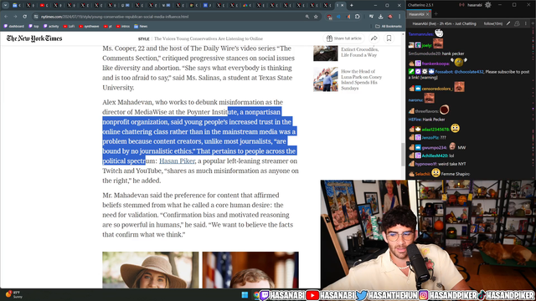Click the STYLE section label
This screenshot has width=536, height=301.
point(143,39)
